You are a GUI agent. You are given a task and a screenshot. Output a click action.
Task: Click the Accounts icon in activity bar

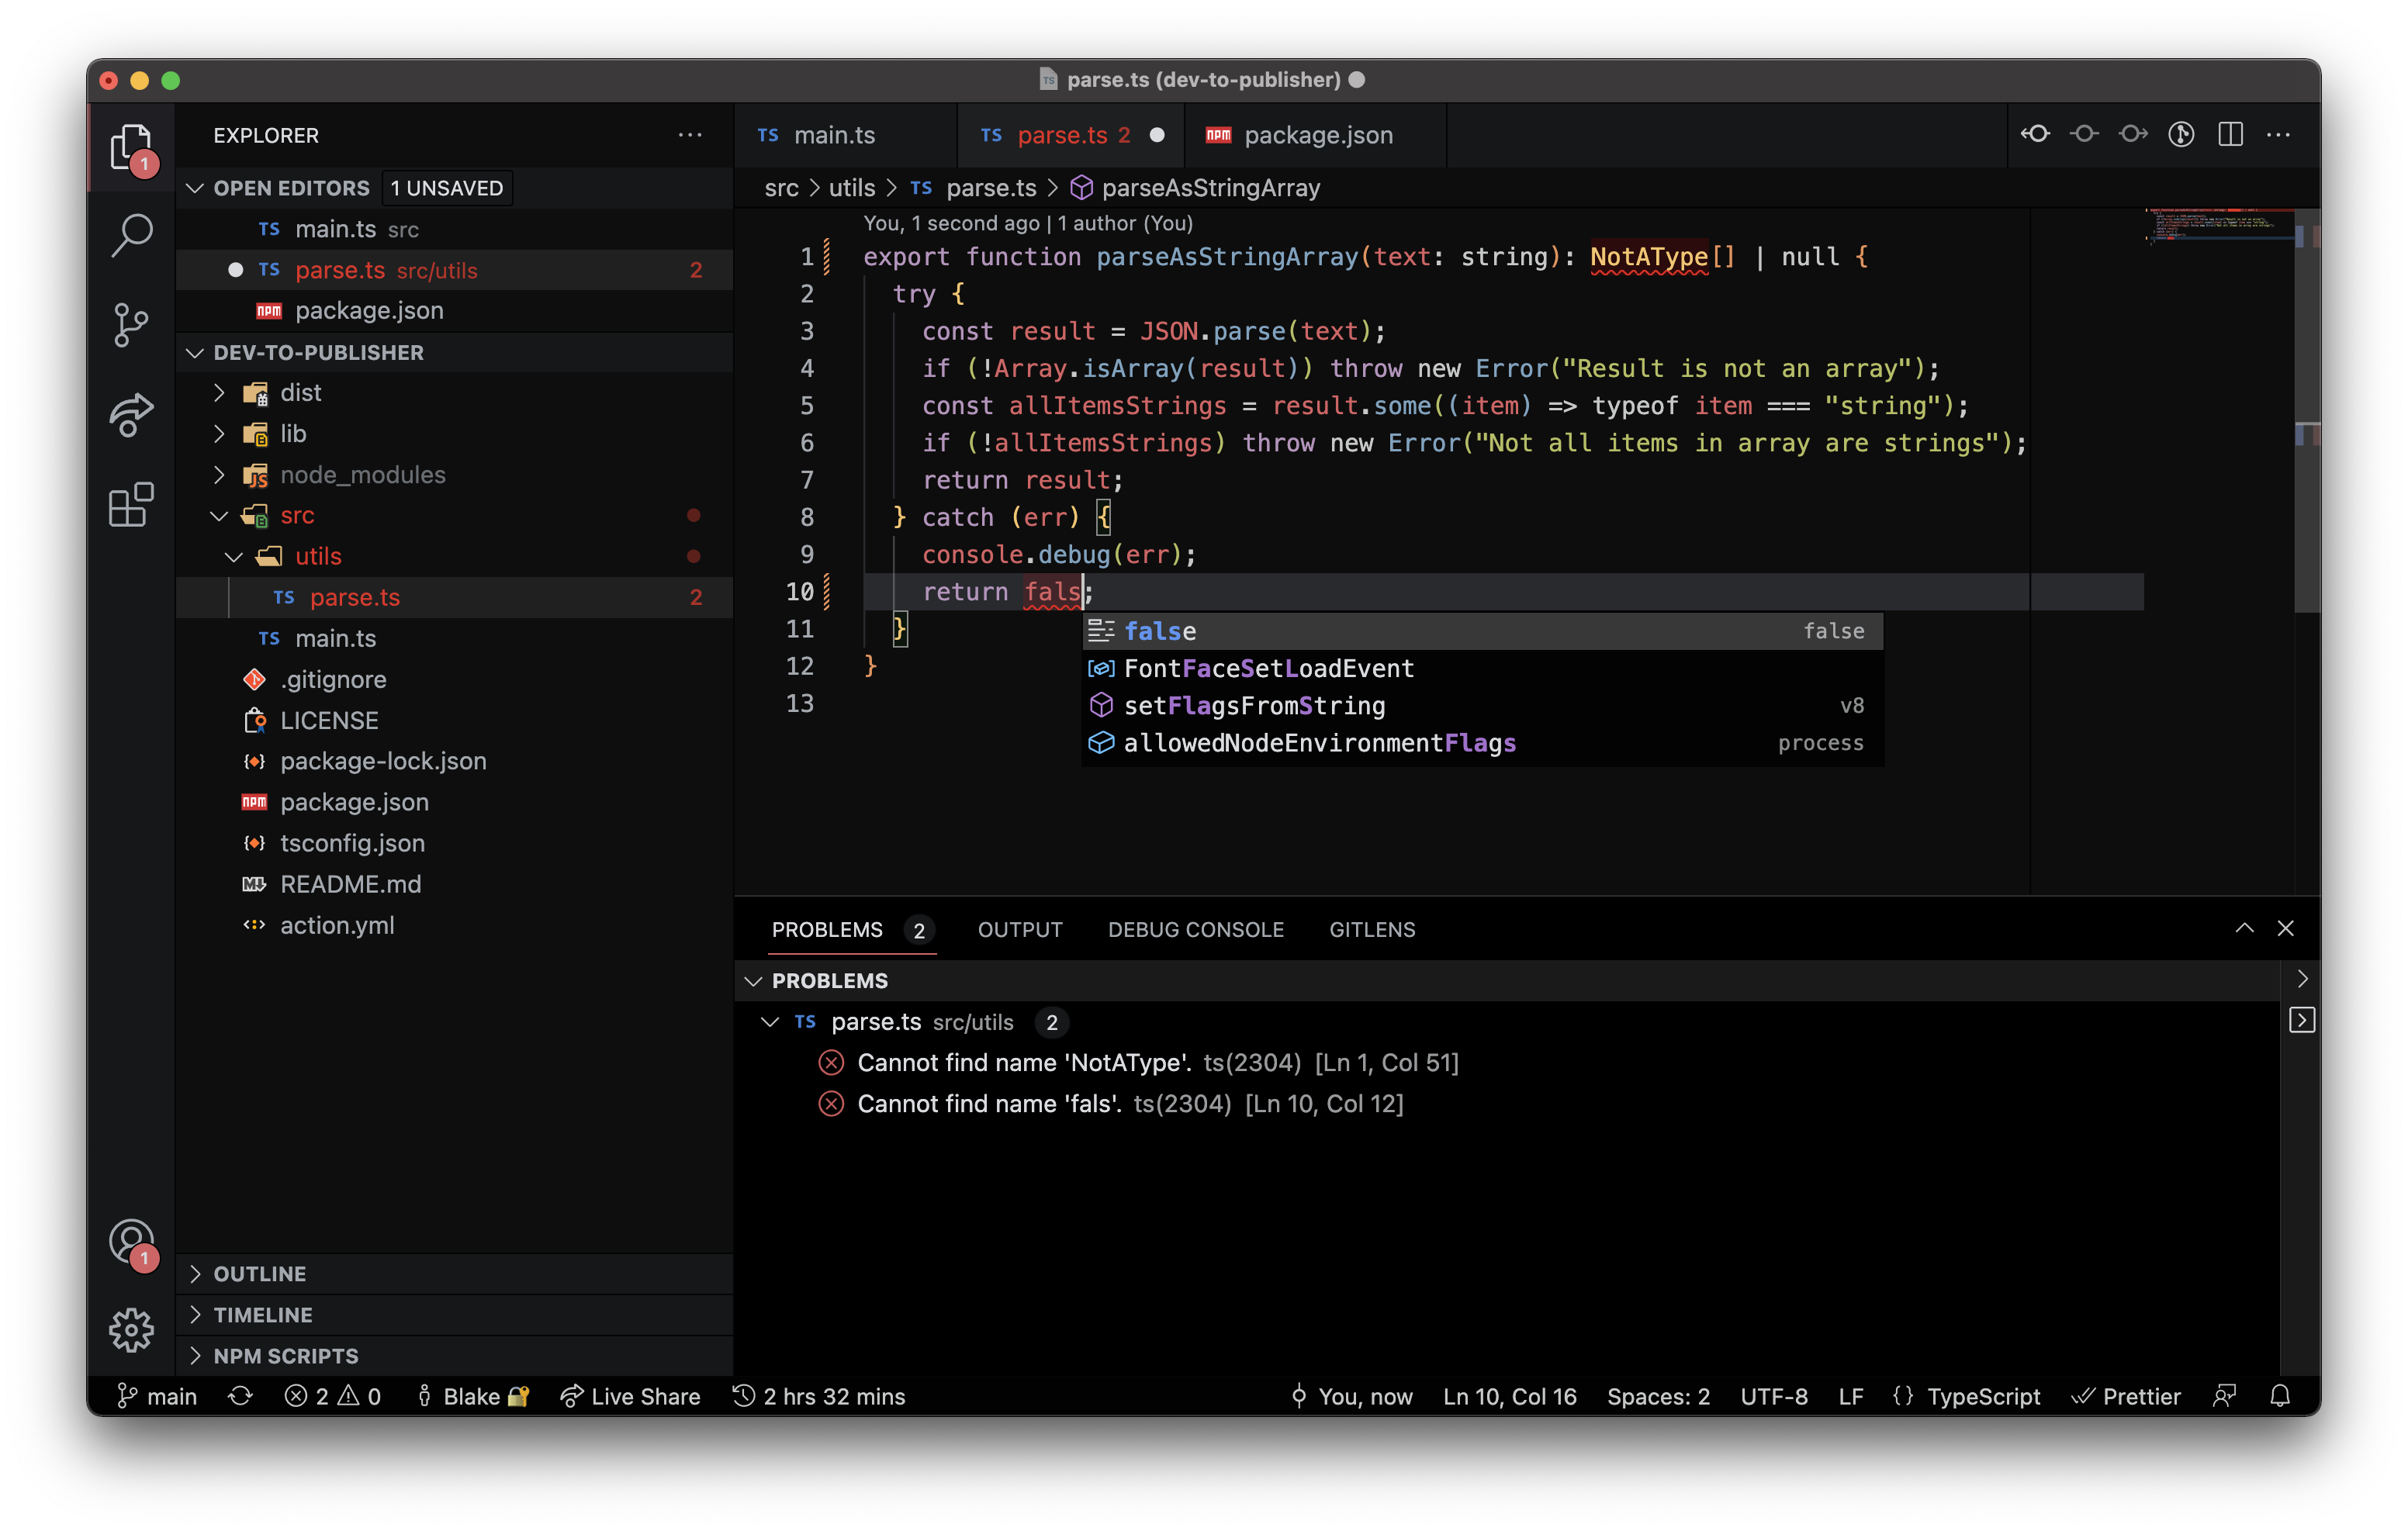click(x=131, y=1242)
